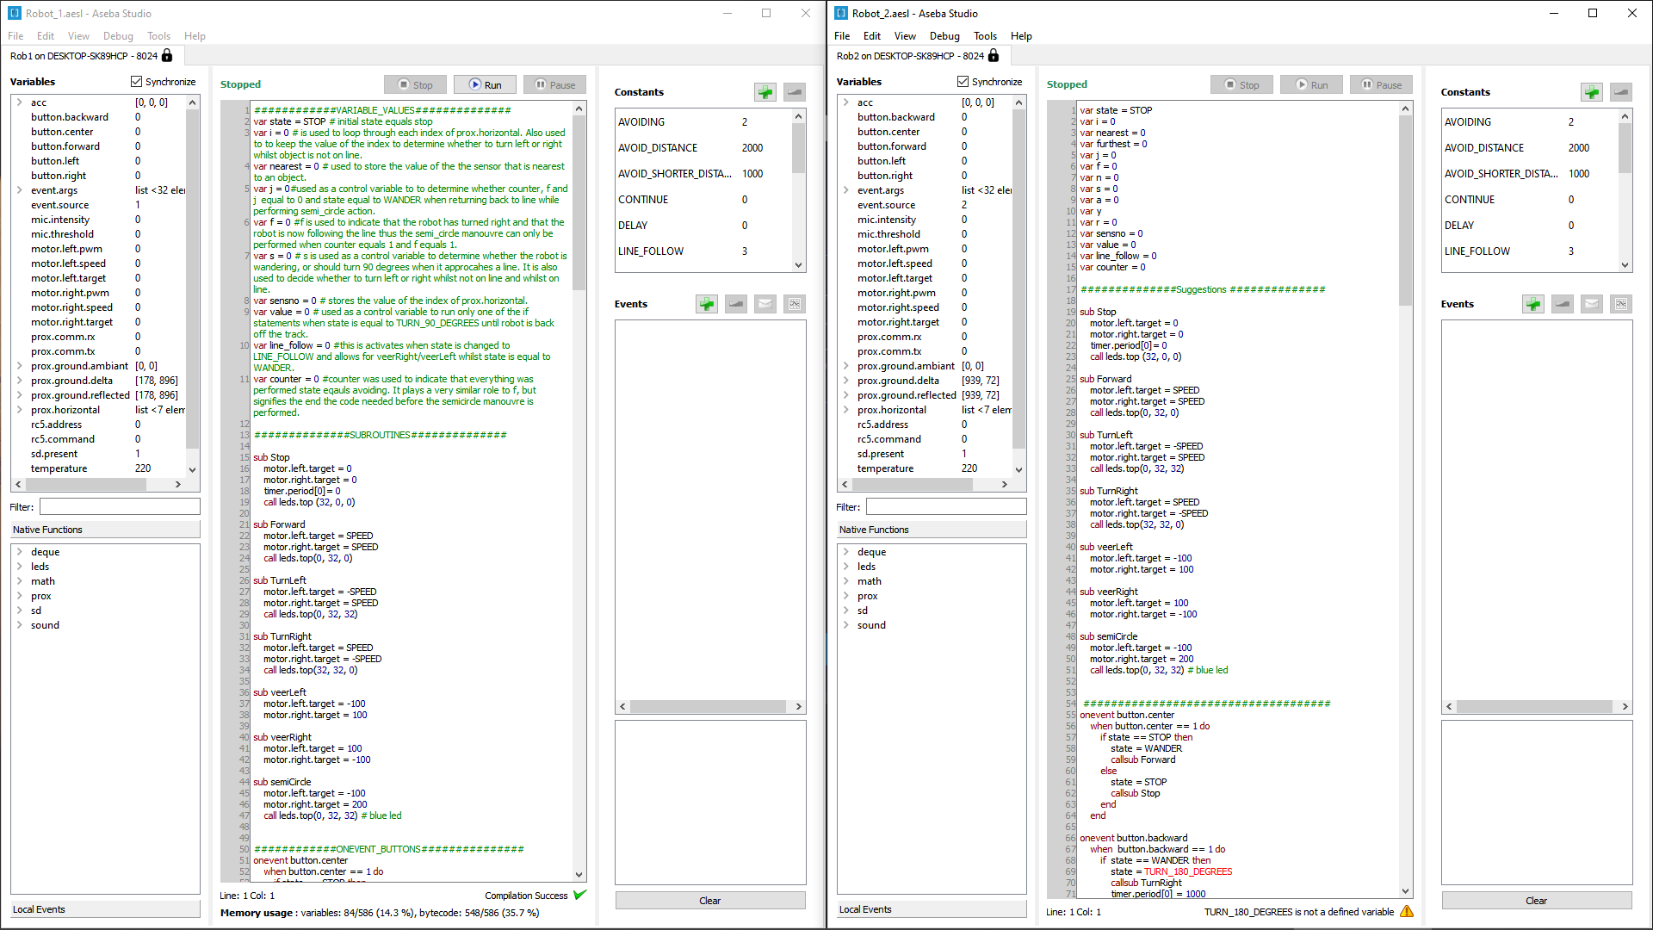Click the warning triangle in Robot_2 status bar
Viewport: 1653px width, 930px height.
tap(1406, 911)
